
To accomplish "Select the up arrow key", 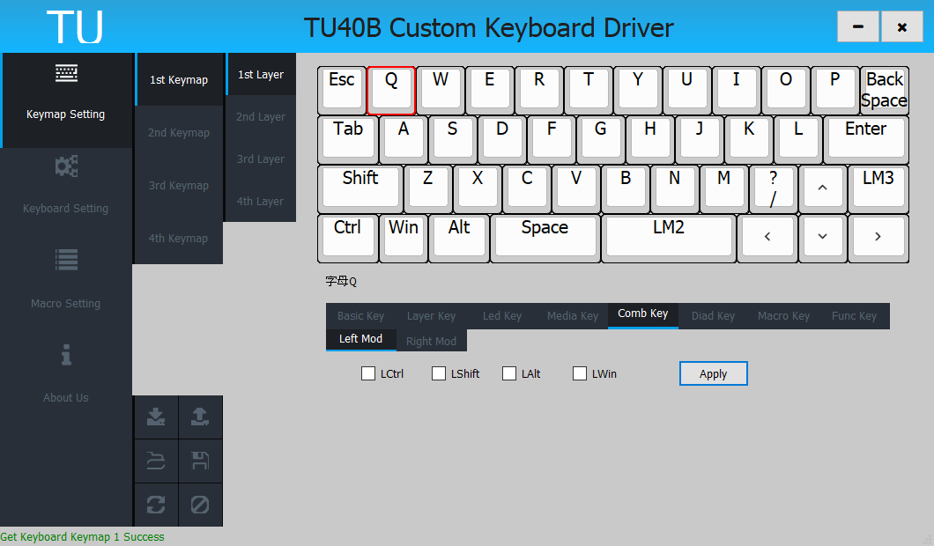I will click(823, 188).
